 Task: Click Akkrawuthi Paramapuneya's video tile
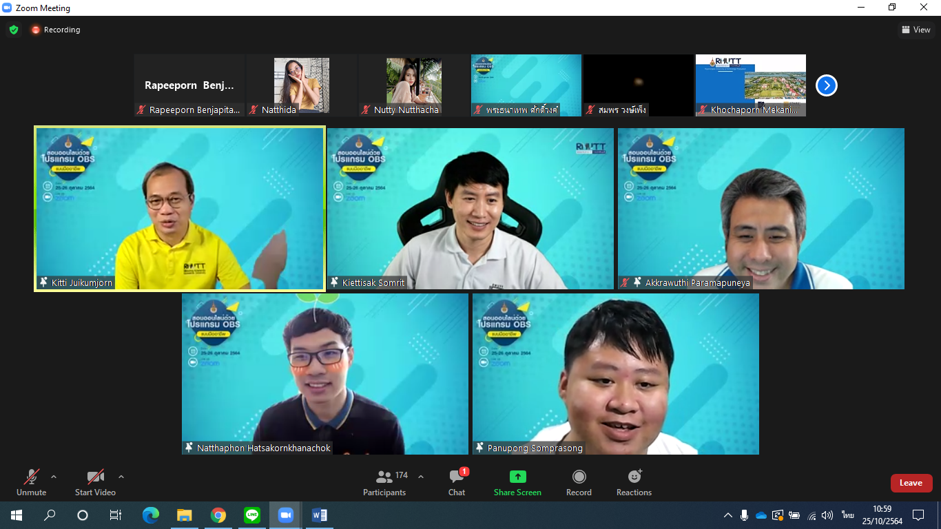point(761,209)
